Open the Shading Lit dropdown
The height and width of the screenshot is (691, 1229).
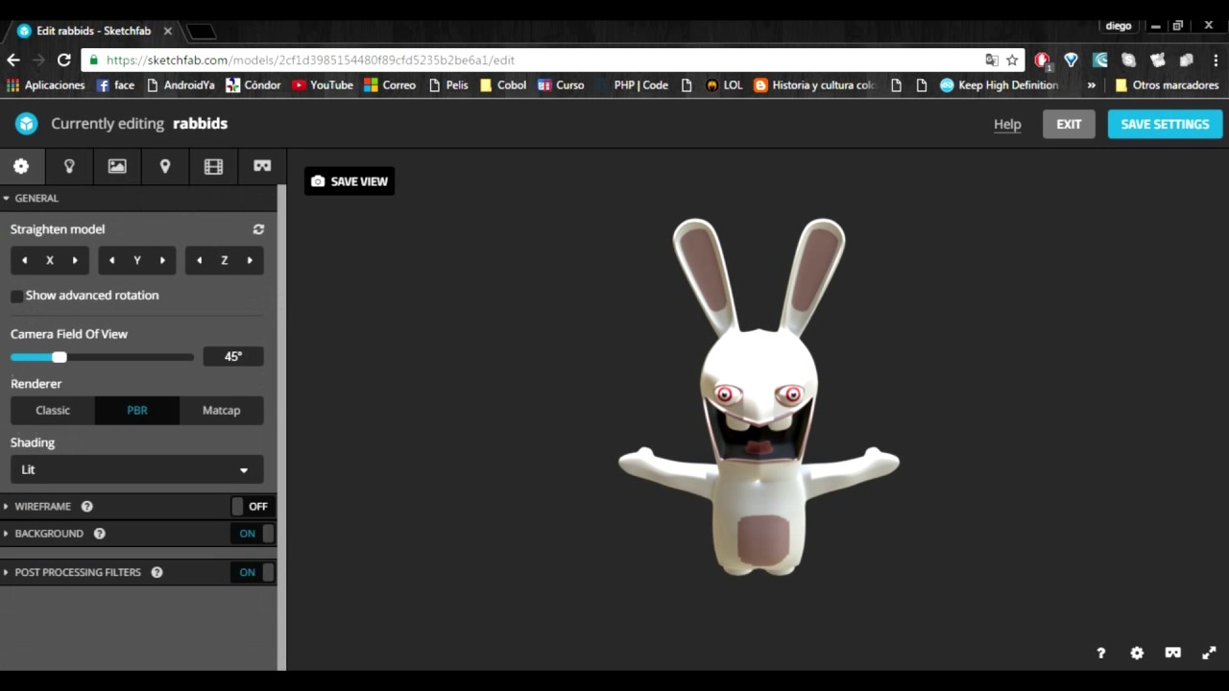136,469
